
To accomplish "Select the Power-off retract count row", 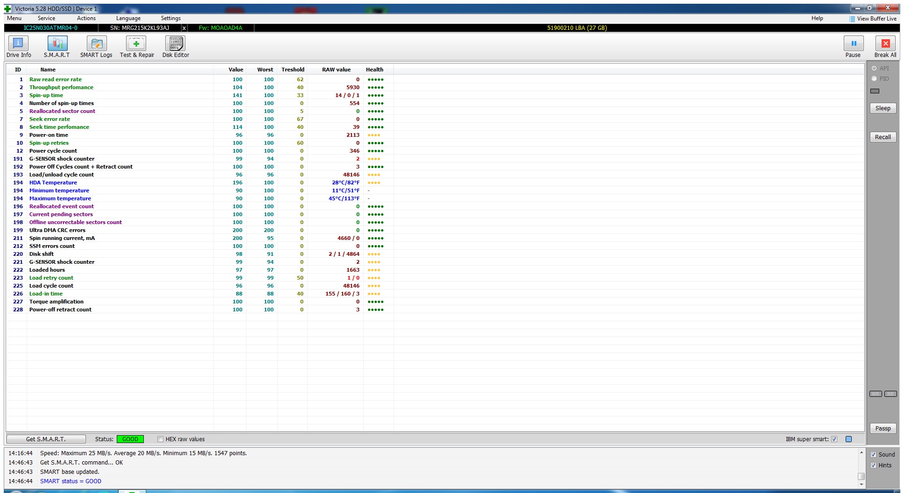I will point(200,310).
